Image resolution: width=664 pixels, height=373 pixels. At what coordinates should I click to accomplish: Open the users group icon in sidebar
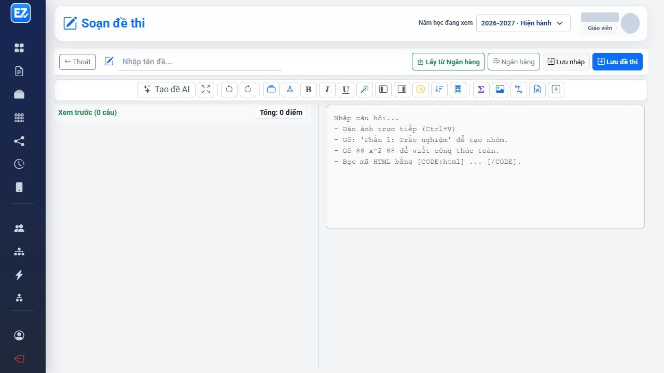pyautogui.click(x=19, y=228)
